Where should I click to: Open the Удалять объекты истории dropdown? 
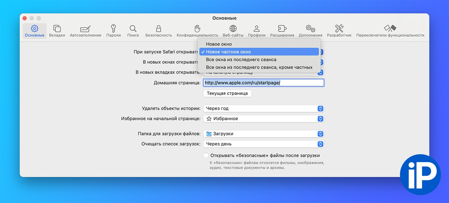[x=263, y=109]
